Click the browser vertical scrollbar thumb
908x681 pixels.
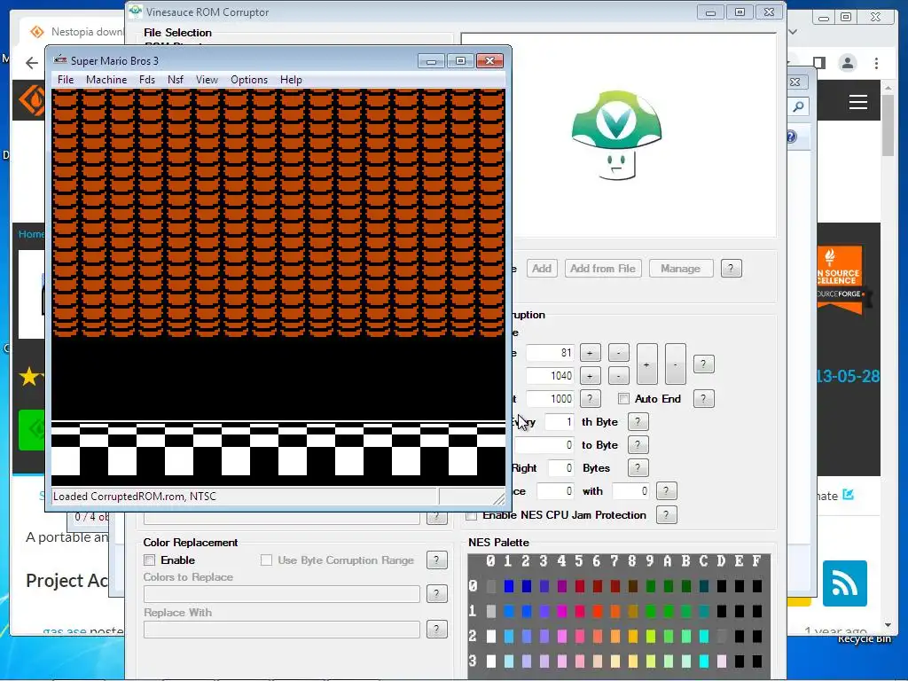click(x=888, y=124)
